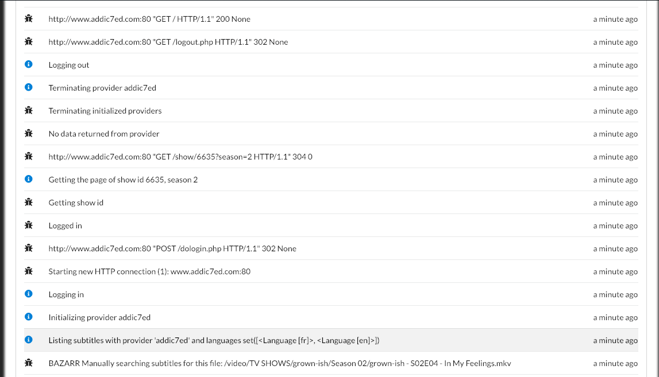Click the info icon next to 'Logging out'

pos(28,64)
